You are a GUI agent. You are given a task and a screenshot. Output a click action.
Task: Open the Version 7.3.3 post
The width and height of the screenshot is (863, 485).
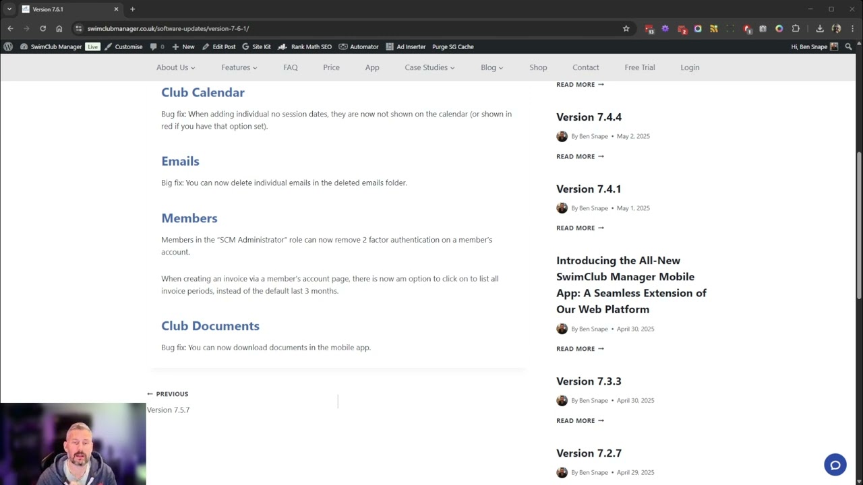589,381
